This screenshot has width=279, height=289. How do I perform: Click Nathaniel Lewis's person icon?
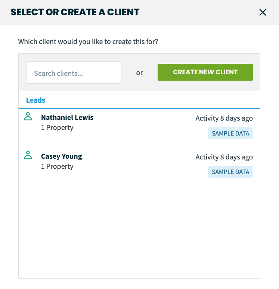click(28, 116)
